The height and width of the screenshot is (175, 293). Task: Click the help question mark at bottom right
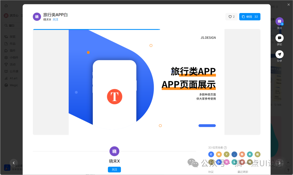(288, 170)
